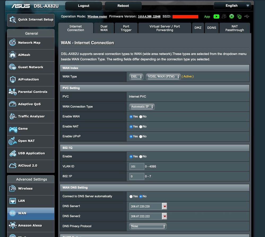The width and height of the screenshot is (265, 237).
Task: Expand the DNS Privacy Protocol dropdown
Action: coord(148,226)
